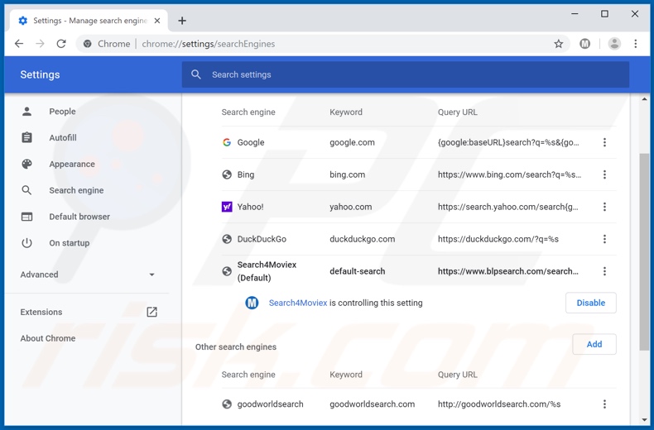Viewport: 654px width, 430px height.
Task: Open About Chrome page
Action: [x=48, y=338]
